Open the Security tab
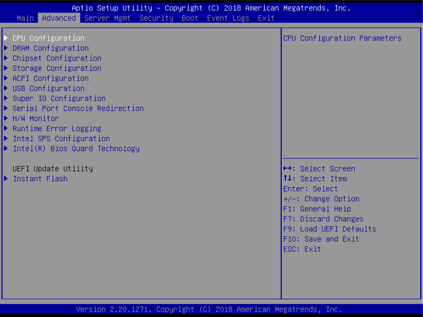 click(x=156, y=18)
